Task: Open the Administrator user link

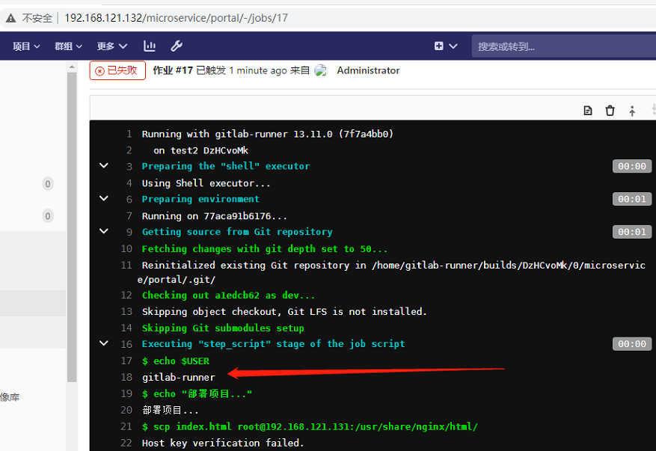Action: coord(368,70)
